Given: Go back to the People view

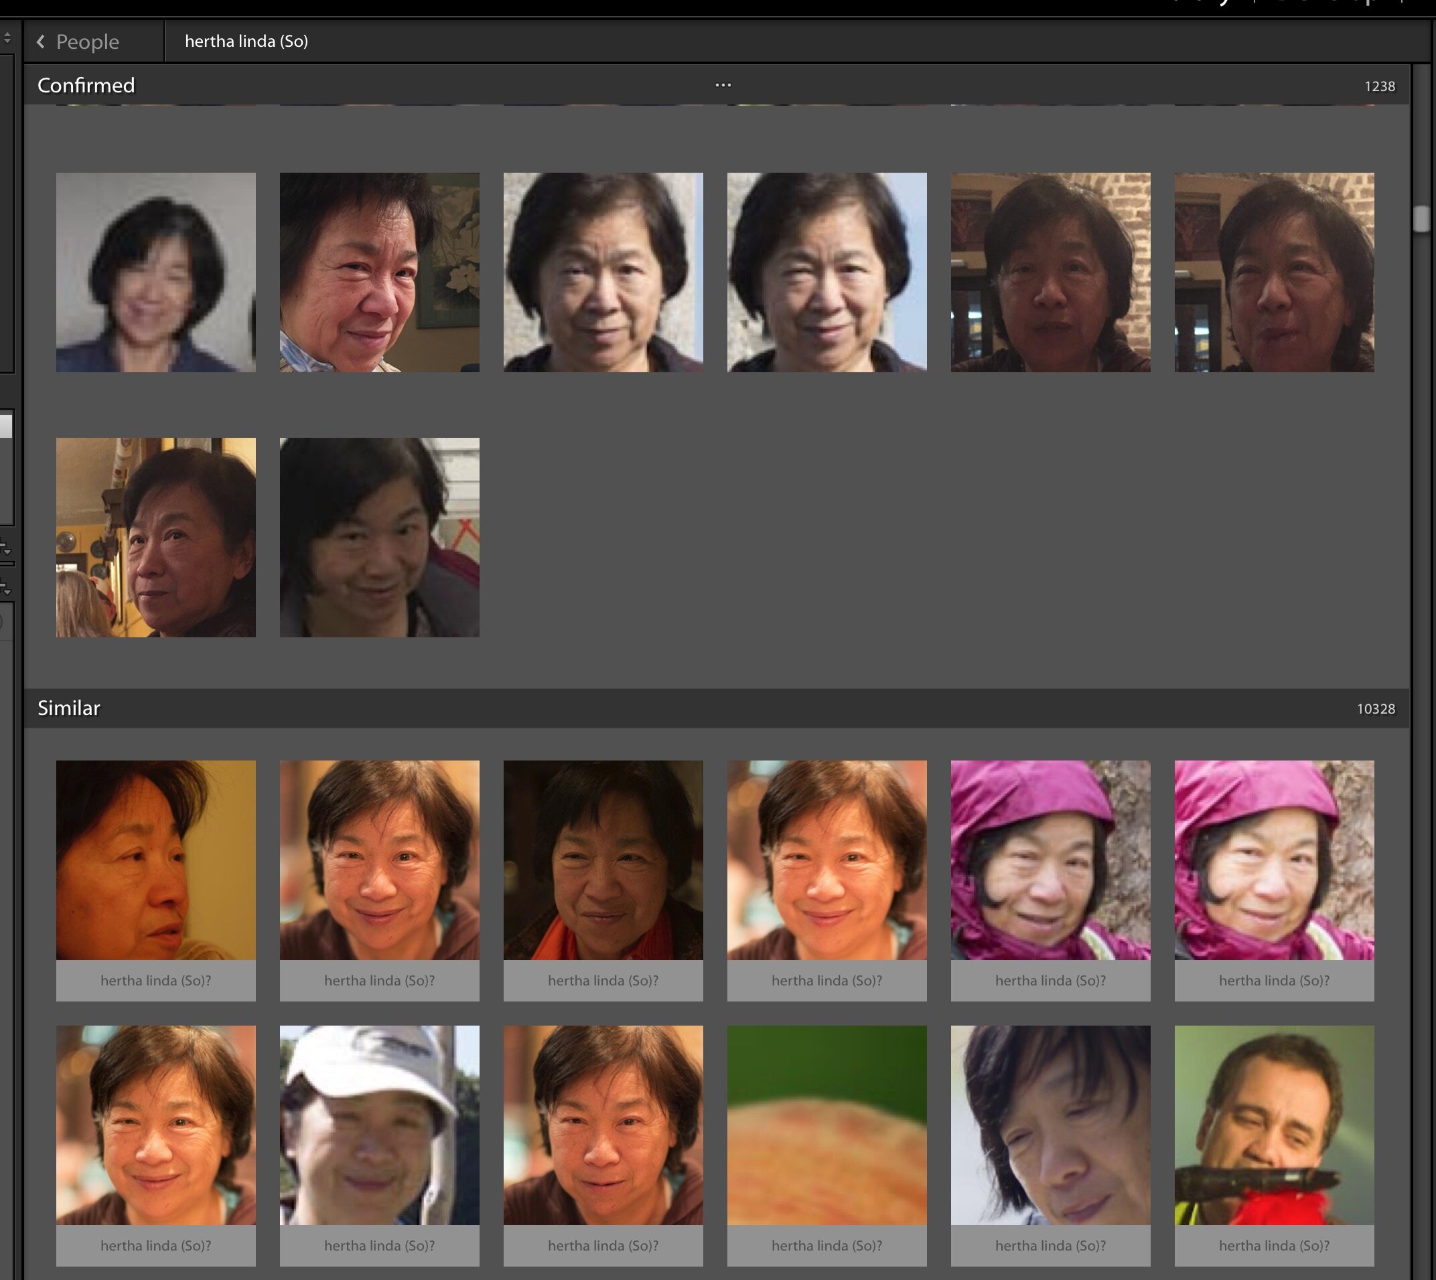Looking at the screenshot, I should tap(86, 42).
